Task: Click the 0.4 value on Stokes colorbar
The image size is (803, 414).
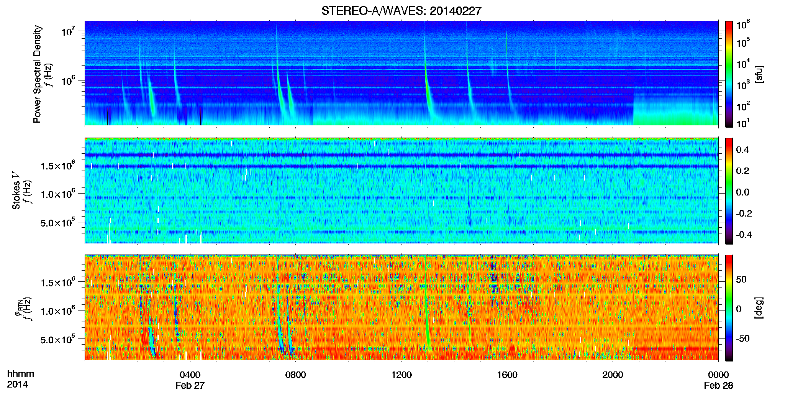Action: click(x=742, y=150)
